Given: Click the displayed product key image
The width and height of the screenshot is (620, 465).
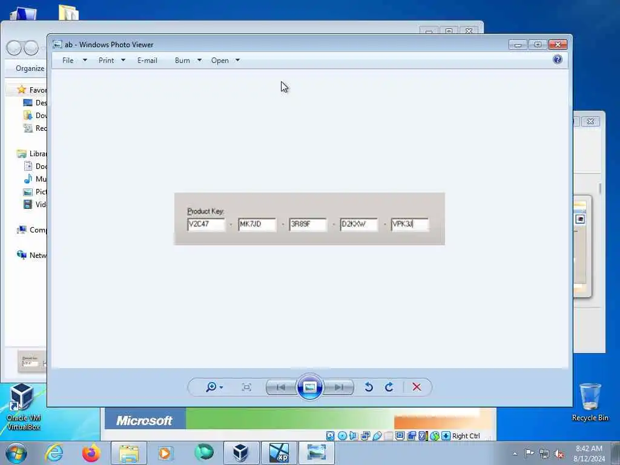Looking at the screenshot, I should click(309, 219).
